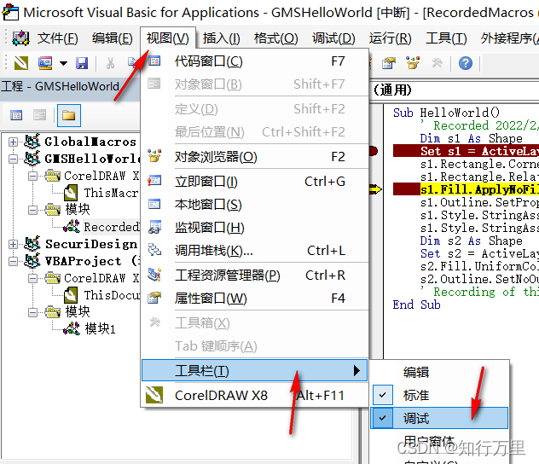Open the 格式(O) menu

coord(275,38)
